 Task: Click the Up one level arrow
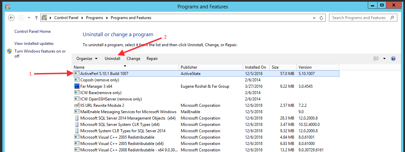[x=36, y=18]
